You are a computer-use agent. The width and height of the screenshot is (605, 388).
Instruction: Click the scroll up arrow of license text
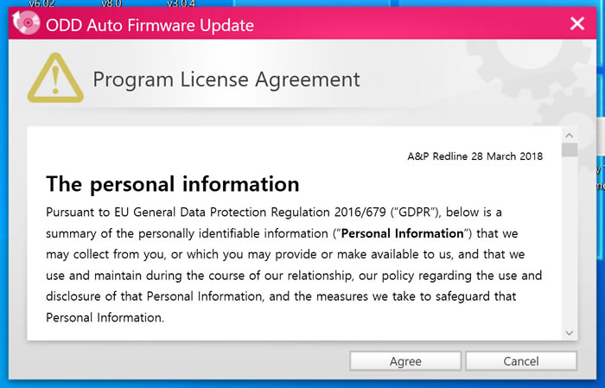click(569, 136)
